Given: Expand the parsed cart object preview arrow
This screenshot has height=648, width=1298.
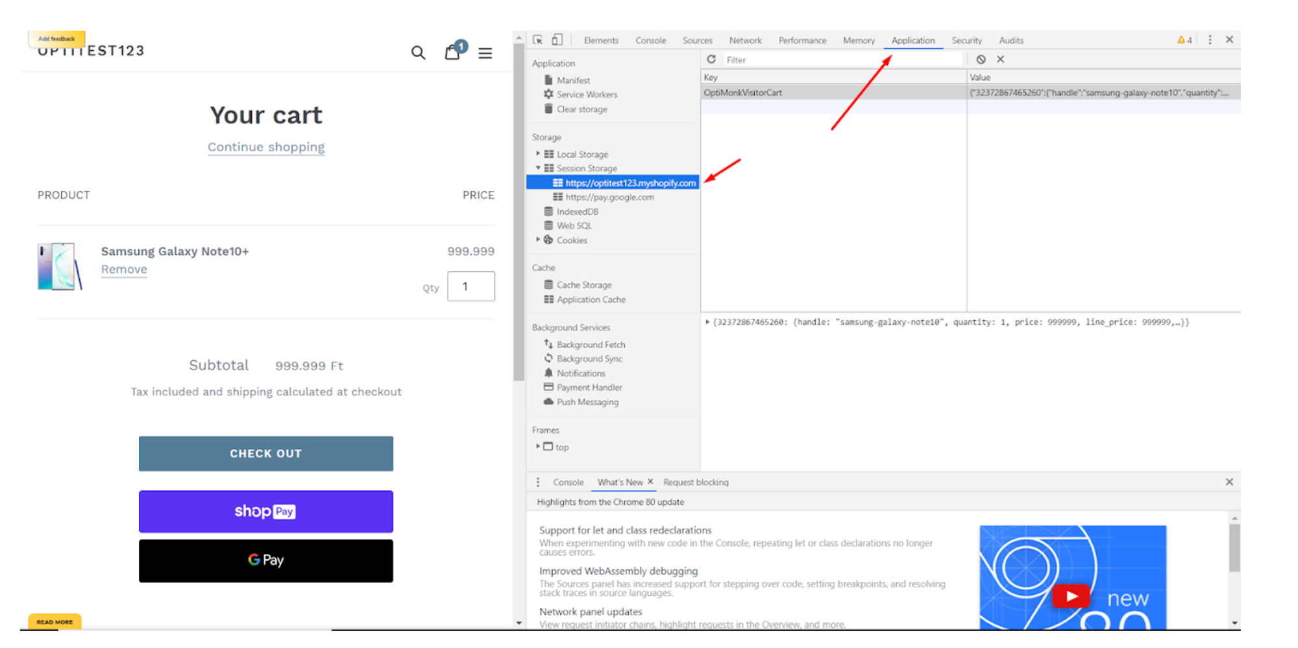Looking at the screenshot, I should (707, 322).
